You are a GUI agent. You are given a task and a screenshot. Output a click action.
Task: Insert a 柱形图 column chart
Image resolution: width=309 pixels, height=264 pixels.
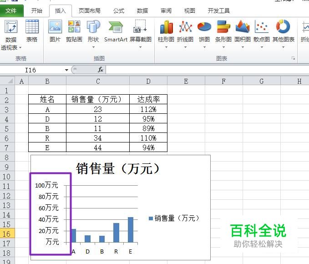[166, 26]
